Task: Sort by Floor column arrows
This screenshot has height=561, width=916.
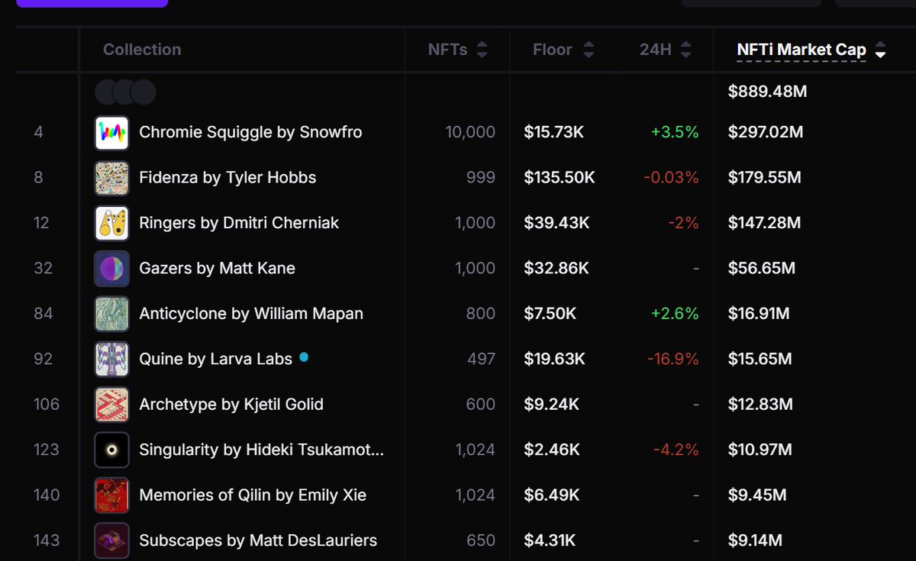Action: point(588,50)
